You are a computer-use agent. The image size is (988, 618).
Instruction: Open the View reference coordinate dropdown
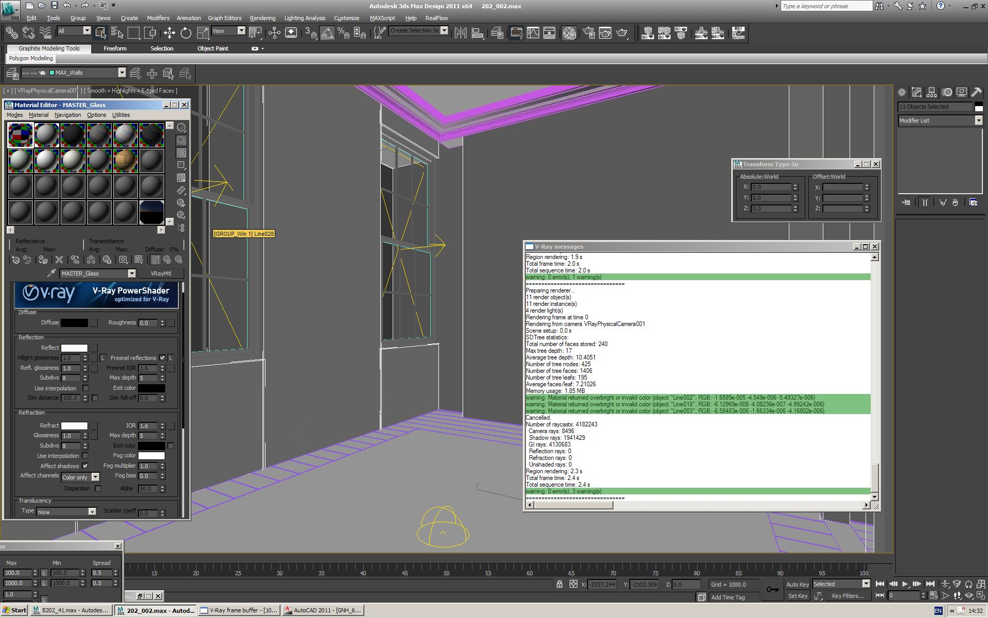pyautogui.click(x=241, y=31)
